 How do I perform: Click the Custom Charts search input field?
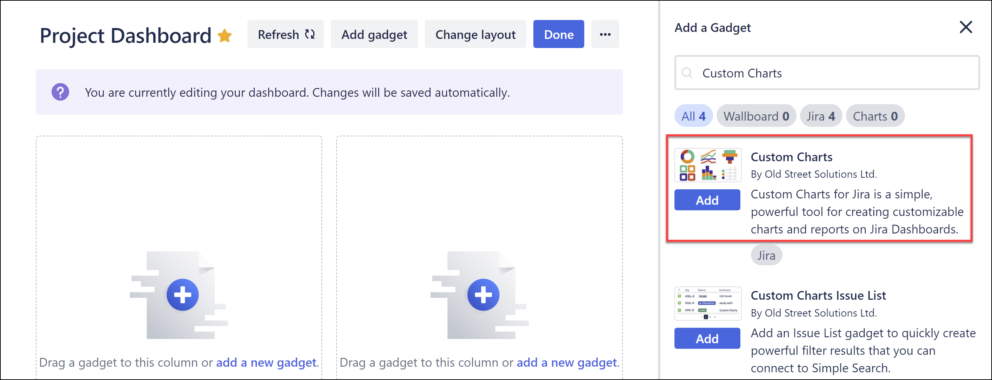click(809, 73)
